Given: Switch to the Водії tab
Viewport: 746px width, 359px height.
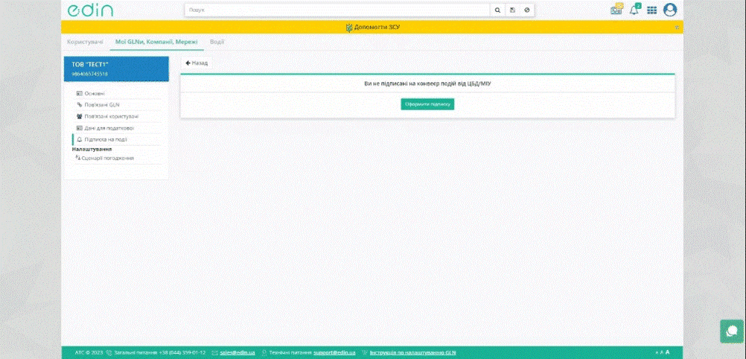Looking at the screenshot, I should [x=217, y=42].
